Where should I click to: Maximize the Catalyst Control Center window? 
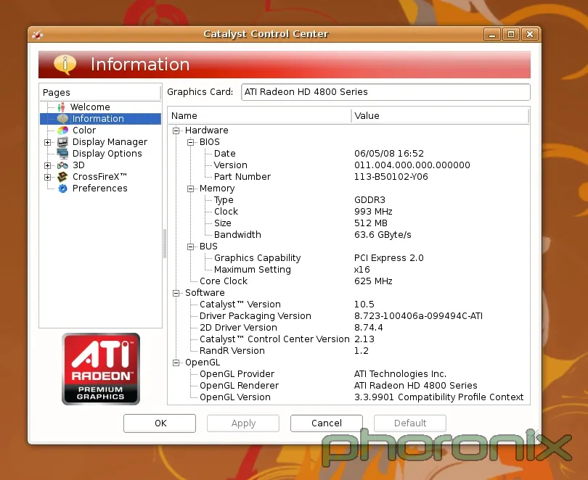coord(511,35)
